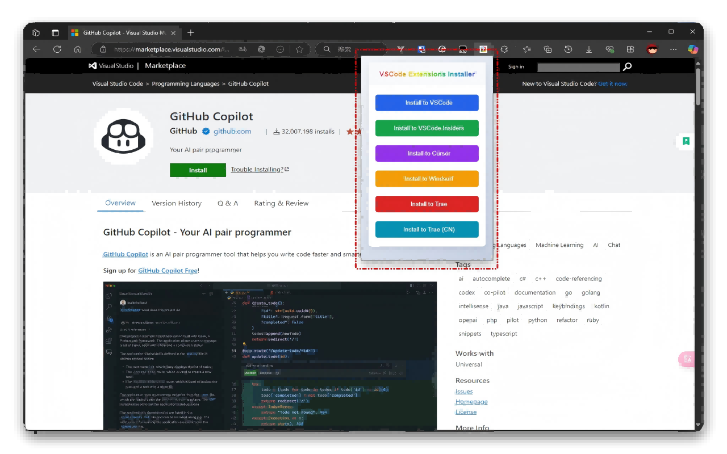Click the Marketplace search magnifier icon

(627, 67)
